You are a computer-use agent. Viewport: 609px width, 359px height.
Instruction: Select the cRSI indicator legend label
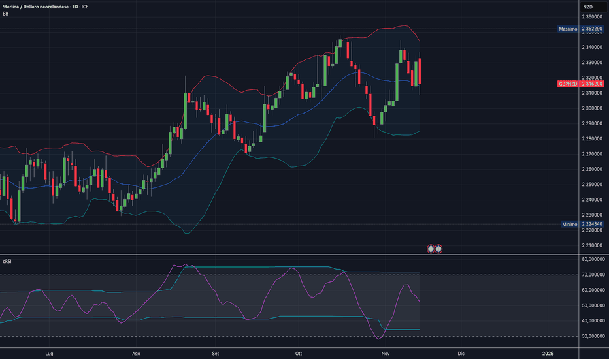pos(7,262)
